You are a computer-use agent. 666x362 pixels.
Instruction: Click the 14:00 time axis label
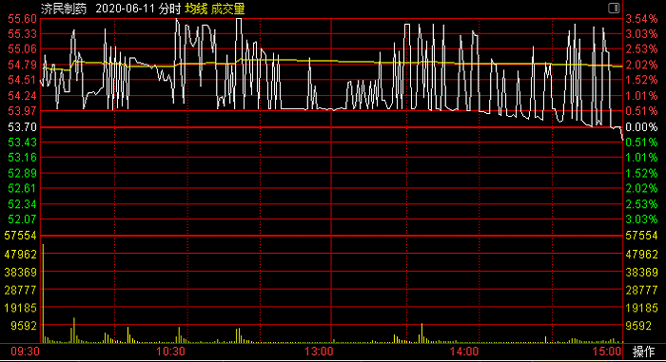point(464,352)
